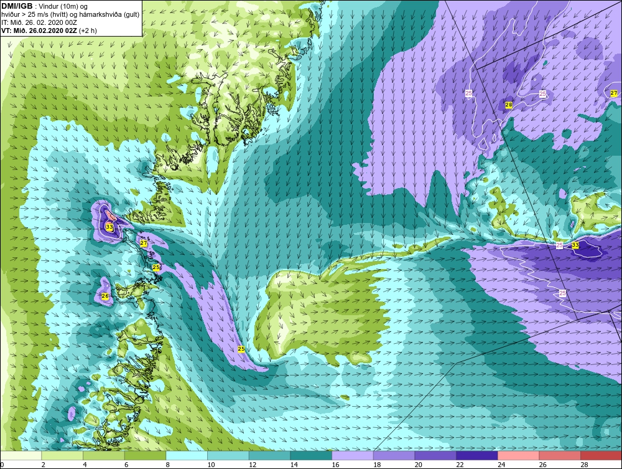Click the white 25 contour label beside yellow 33
622x469 pixels.
coord(559,245)
